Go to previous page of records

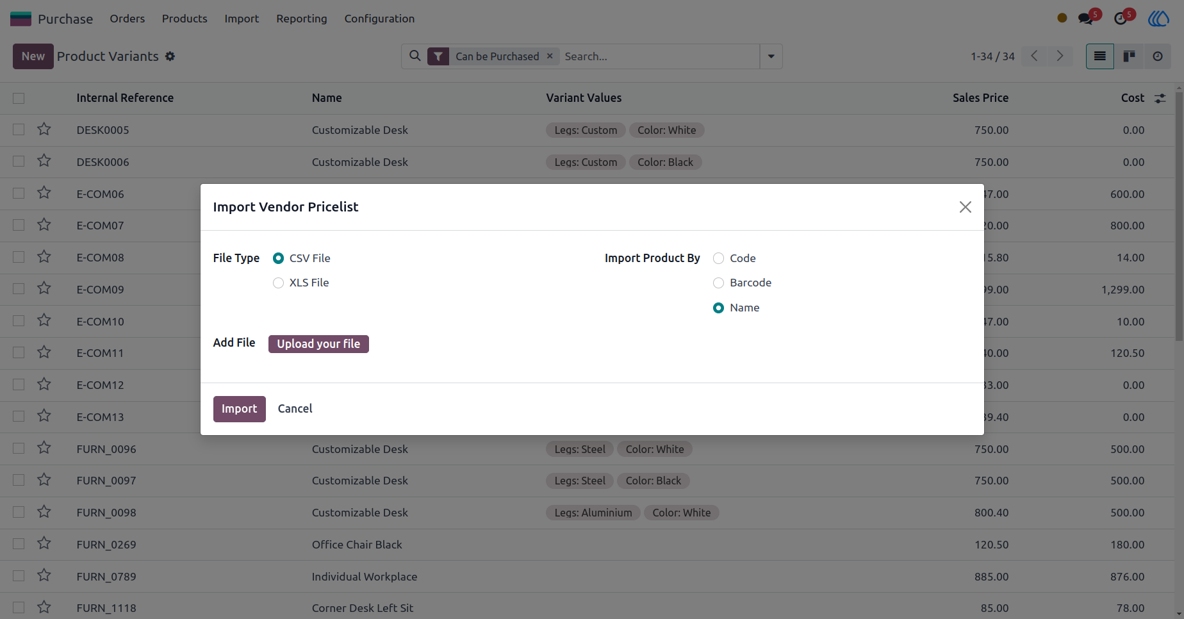(x=1034, y=56)
